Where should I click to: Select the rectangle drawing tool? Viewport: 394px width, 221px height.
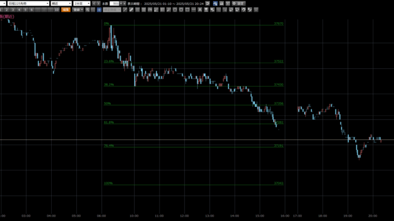[x=187, y=10]
